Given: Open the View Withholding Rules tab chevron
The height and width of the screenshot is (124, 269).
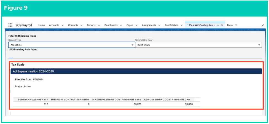Looking at the screenshot, I should point(218,25).
